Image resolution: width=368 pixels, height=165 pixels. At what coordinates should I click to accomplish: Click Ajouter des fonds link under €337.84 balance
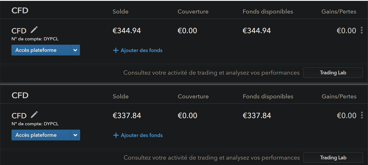[142, 135]
